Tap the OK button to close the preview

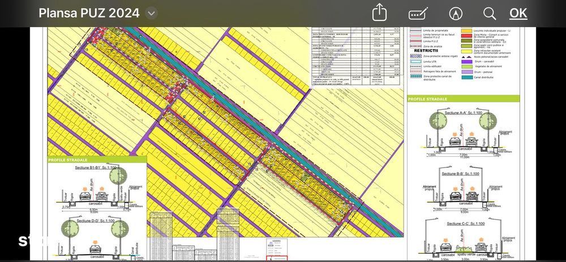tap(518, 14)
